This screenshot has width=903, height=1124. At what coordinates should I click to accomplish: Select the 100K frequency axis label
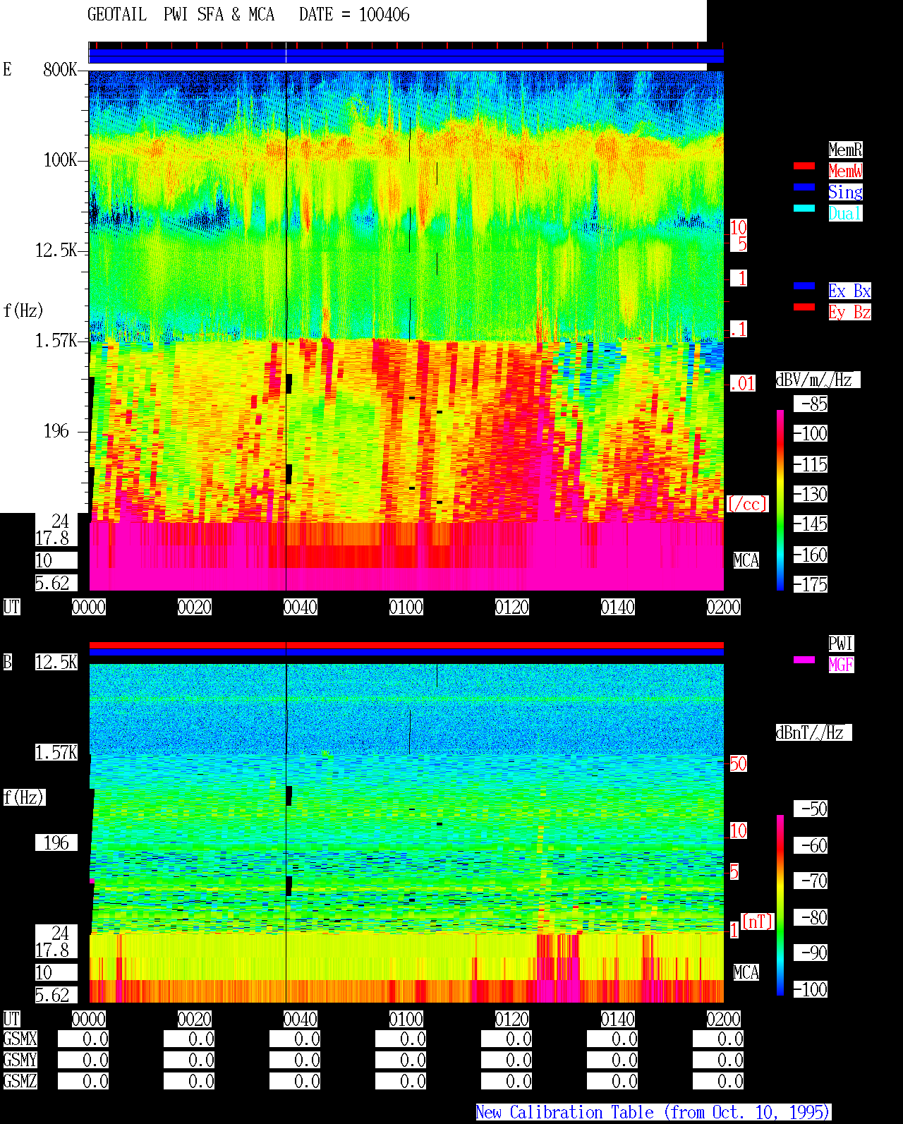click(60, 160)
